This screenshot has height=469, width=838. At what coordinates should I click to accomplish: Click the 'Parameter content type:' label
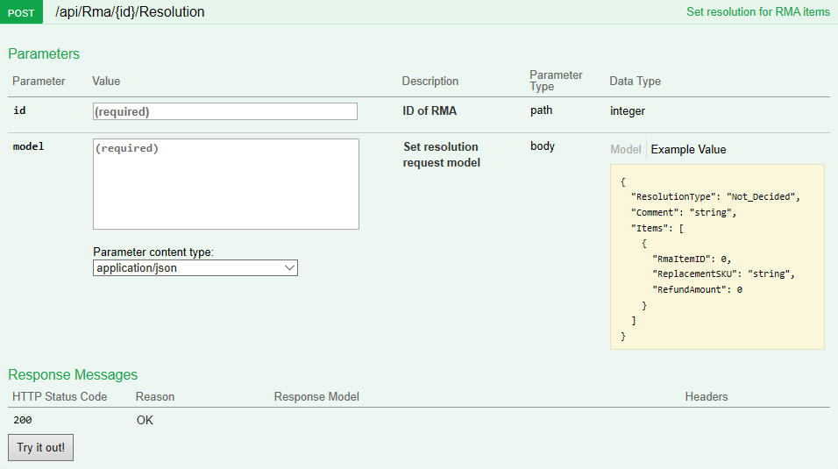click(153, 252)
